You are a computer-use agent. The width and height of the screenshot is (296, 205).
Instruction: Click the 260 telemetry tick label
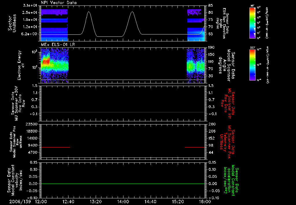(x=212, y=124)
